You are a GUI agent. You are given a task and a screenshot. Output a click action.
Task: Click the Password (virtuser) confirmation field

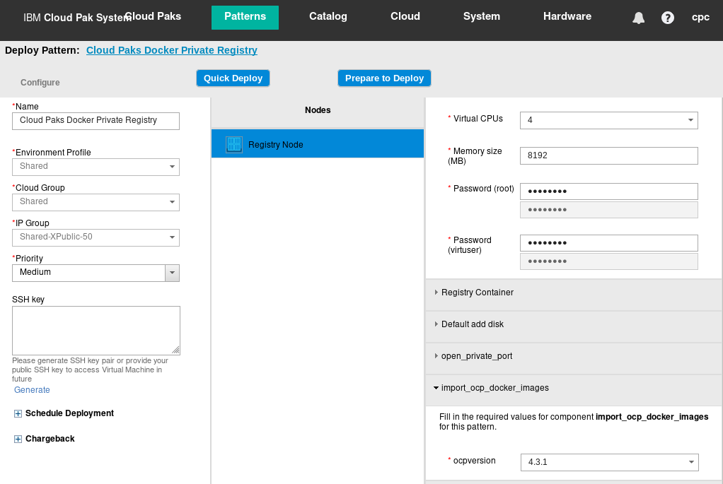[x=608, y=261]
